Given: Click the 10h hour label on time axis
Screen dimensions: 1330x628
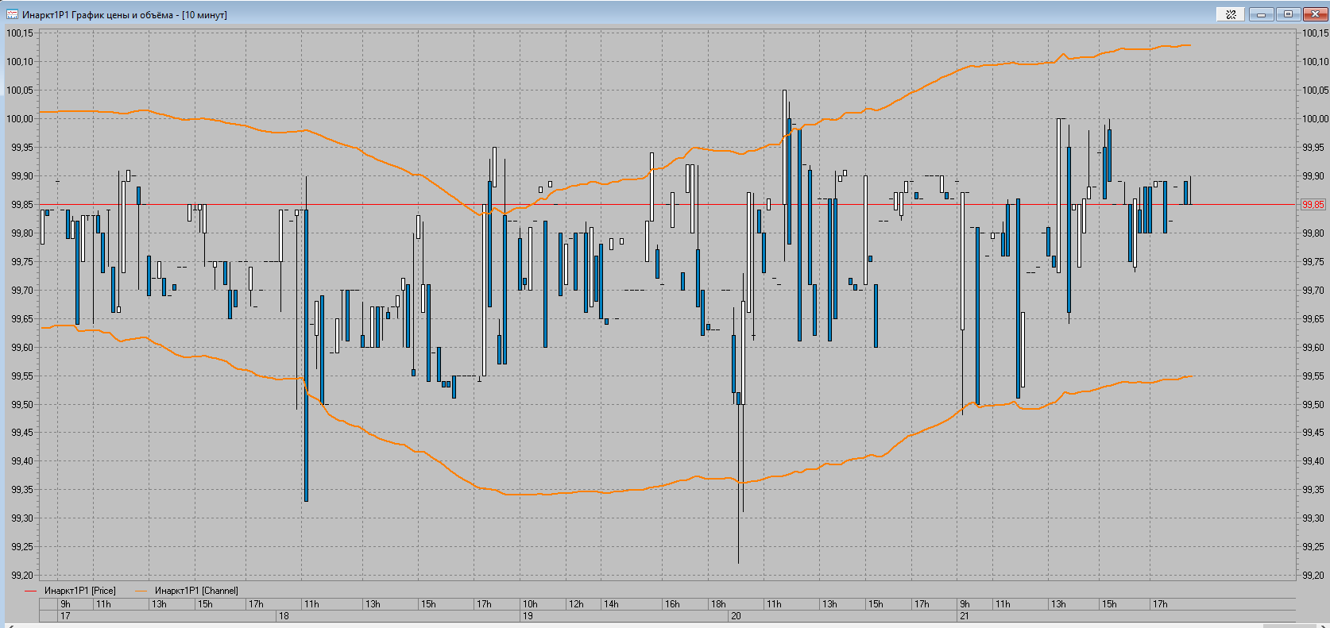Looking at the screenshot, I should click(530, 604).
